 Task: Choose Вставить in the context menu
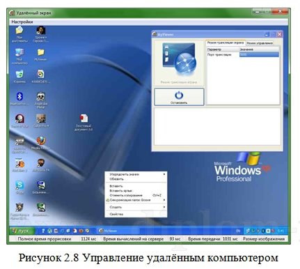tap(136, 186)
